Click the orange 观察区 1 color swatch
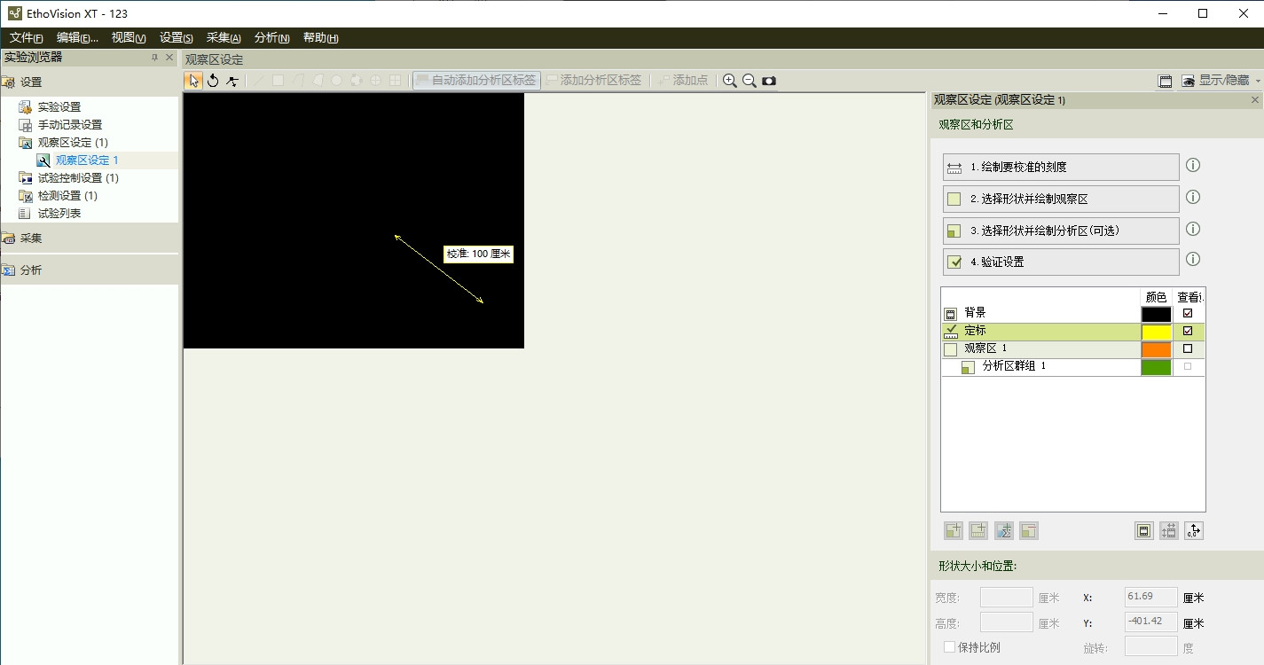 [x=1157, y=348]
